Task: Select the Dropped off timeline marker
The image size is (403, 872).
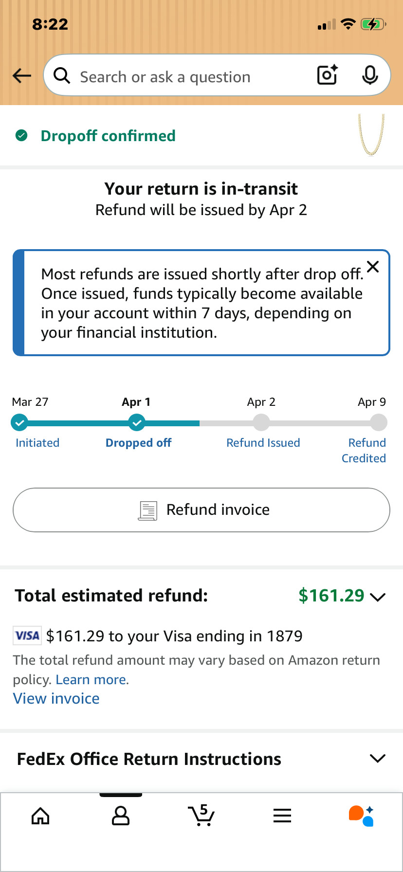Action: 137,422
